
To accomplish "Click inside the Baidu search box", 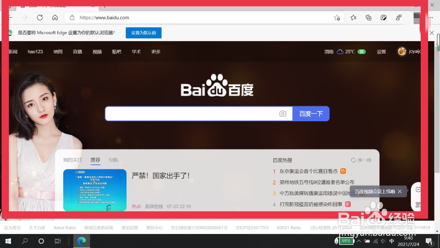I will point(193,113).
